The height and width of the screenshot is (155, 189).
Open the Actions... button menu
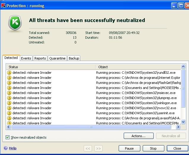(139, 136)
